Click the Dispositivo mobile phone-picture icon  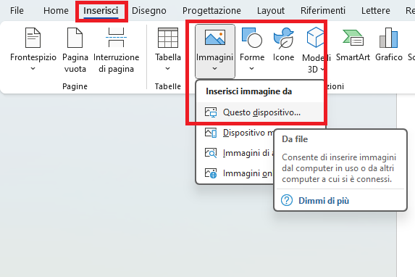[211, 133]
